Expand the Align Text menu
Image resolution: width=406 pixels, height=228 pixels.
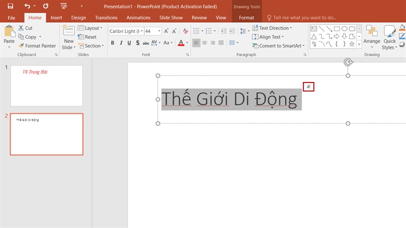click(268, 37)
